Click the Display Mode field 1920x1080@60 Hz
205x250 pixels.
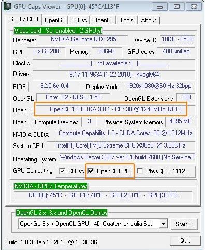point(158,86)
